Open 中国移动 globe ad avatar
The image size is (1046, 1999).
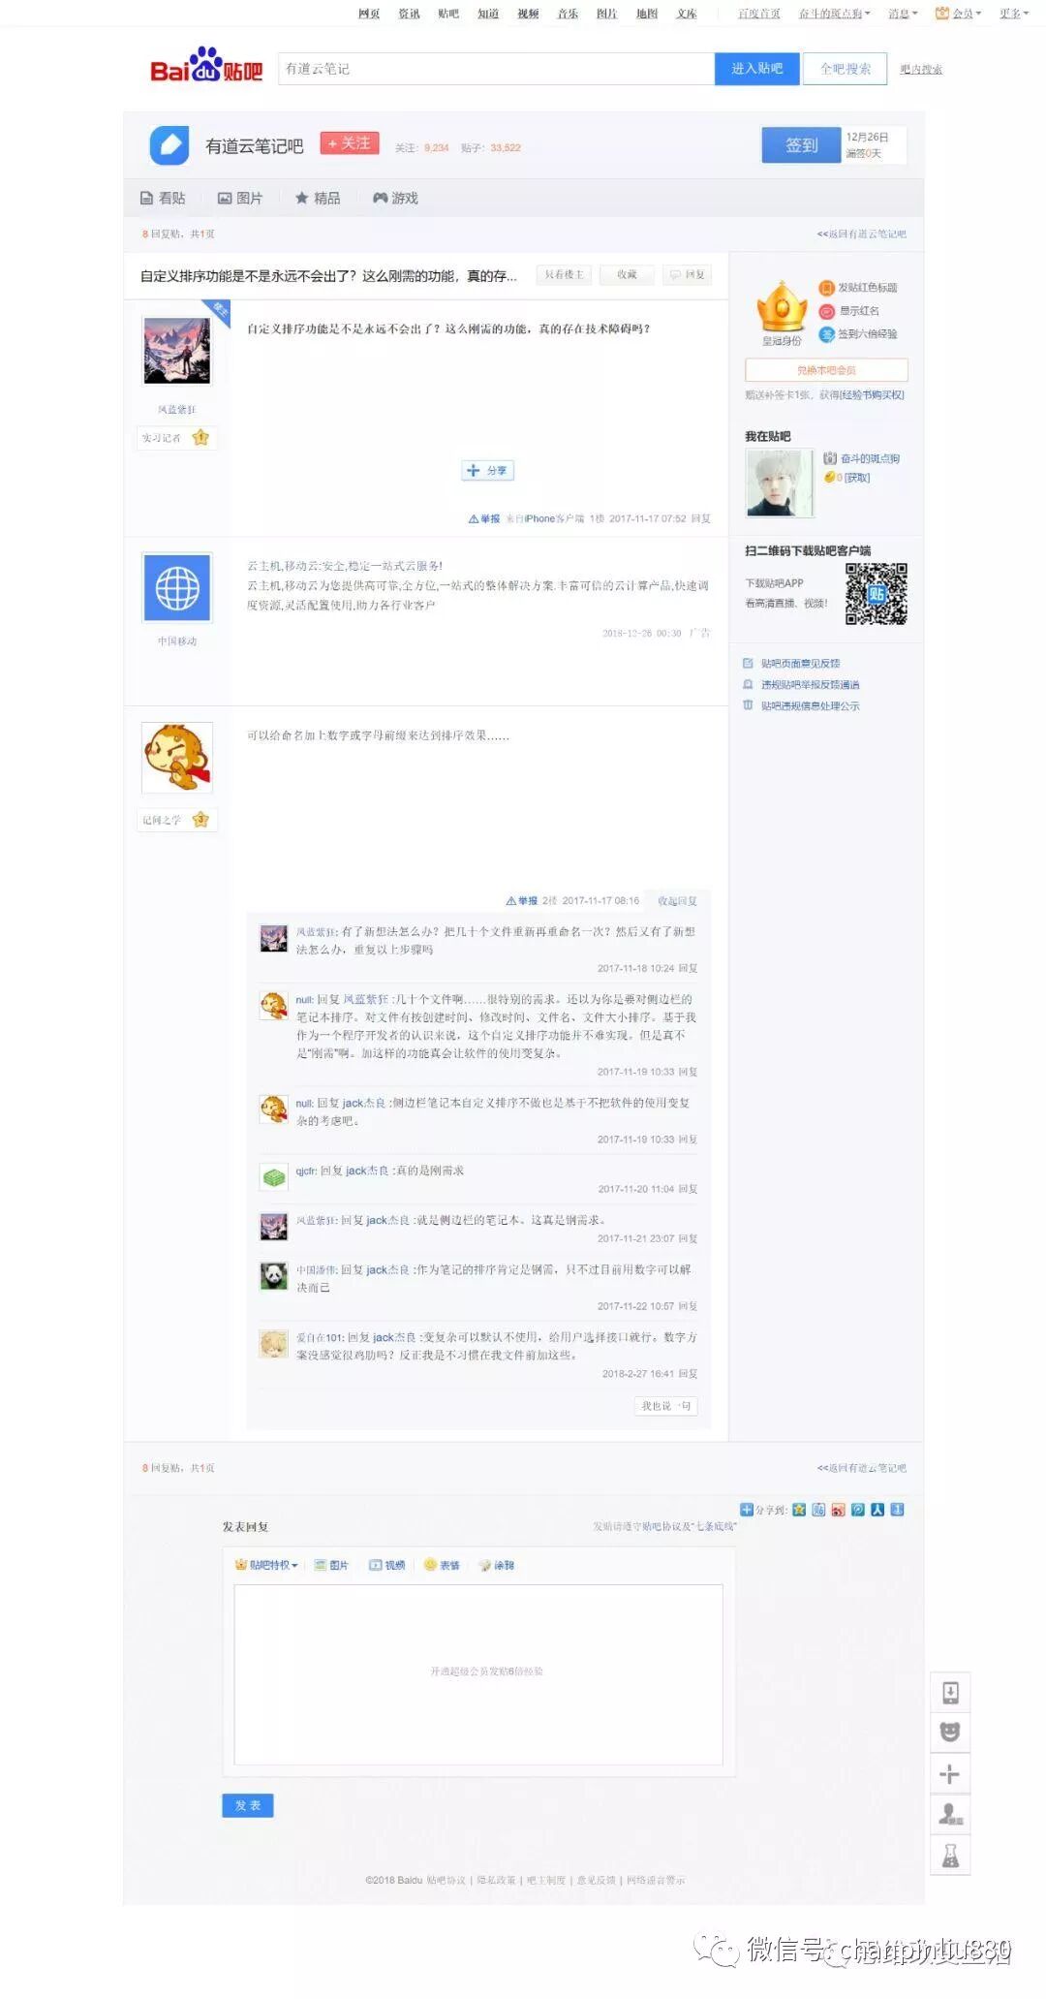click(177, 587)
